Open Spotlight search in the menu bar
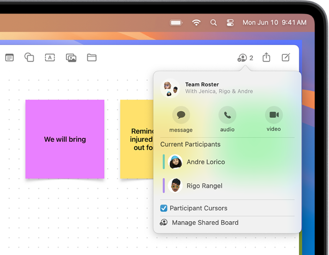 coord(214,22)
